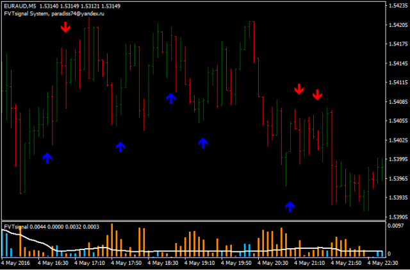Select the lowest blue buy arrow near 1.53920
Screen dimensions: 410x270
point(290,207)
